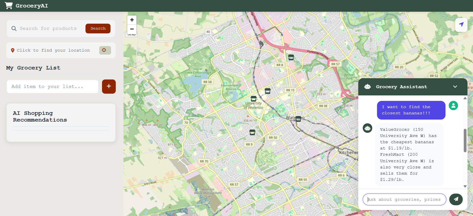The image size is (473, 216).
Task: Click the navigation arrow icon on map
Action: pos(461,25)
